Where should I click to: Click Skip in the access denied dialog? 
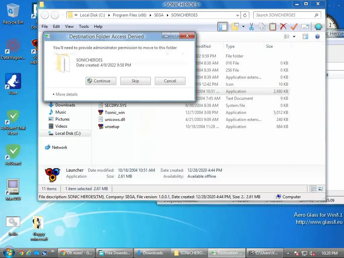135,81
